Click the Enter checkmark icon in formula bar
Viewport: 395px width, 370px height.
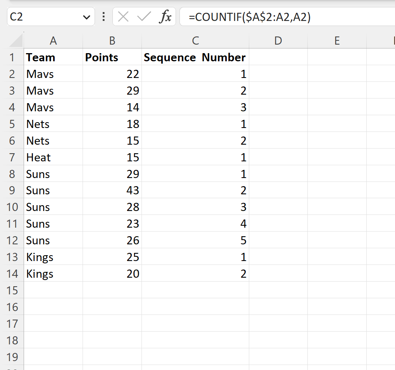pos(144,17)
